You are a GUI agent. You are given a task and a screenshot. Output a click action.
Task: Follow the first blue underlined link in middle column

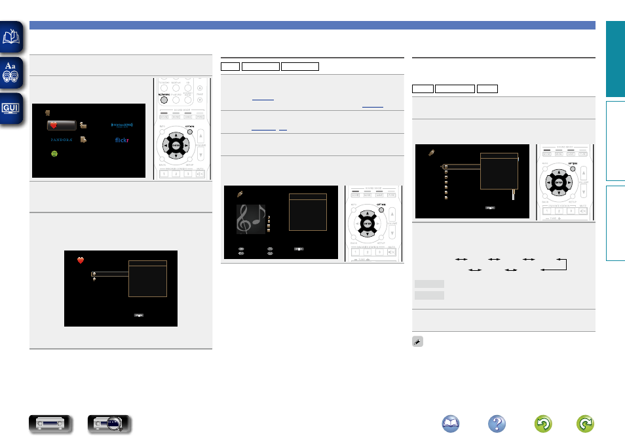pyautogui.click(x=263, y=99)
